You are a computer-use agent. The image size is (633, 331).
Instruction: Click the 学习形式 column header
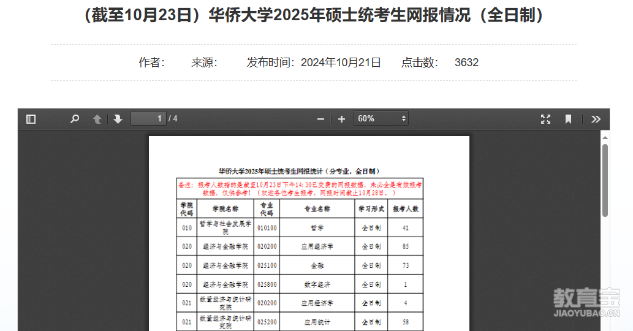tap(371, 208)
